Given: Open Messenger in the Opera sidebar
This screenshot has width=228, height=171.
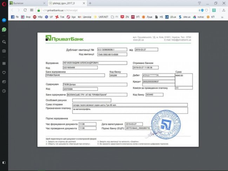Looking at the screenshot, I should (x=4, y=21).
